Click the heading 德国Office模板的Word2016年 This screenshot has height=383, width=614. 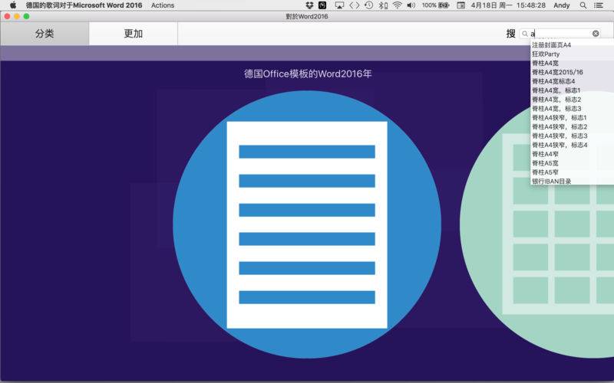click(x=308, y=74)
